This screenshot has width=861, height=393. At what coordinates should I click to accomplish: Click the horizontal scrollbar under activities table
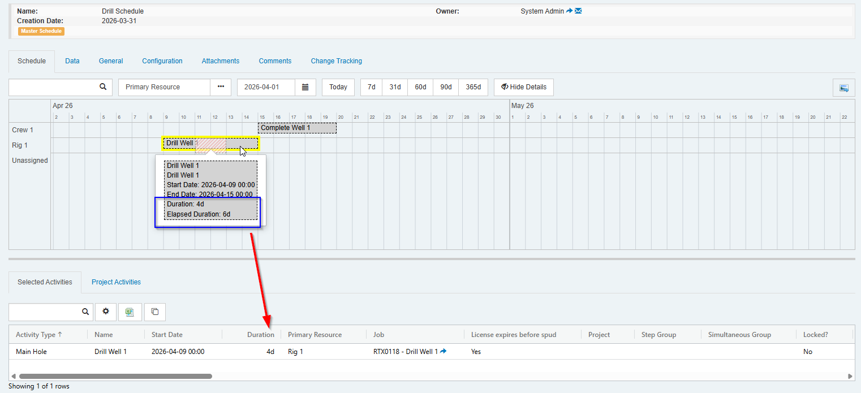[x=115, y=376]
